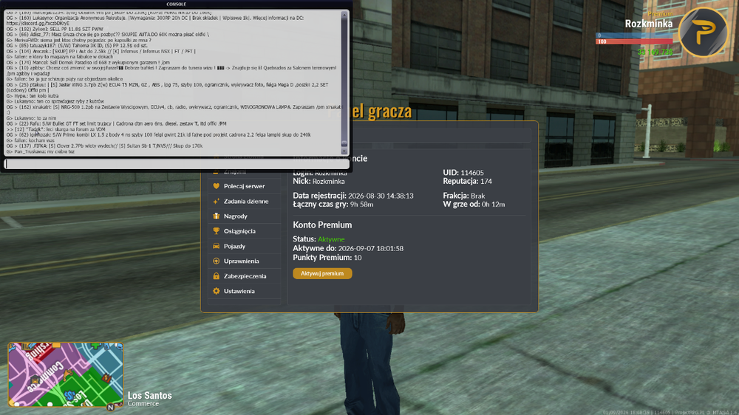Click the heart icon beside Polecaj serwer
The height and width of the screenshot is (415, 739).
216,186
